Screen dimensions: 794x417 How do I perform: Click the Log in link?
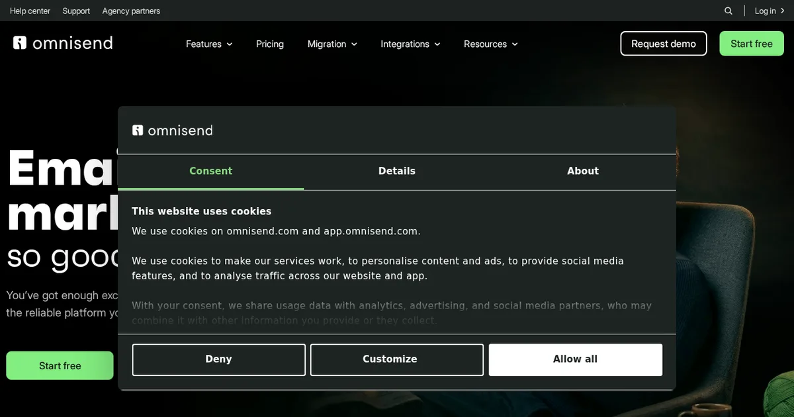(769, 11)
